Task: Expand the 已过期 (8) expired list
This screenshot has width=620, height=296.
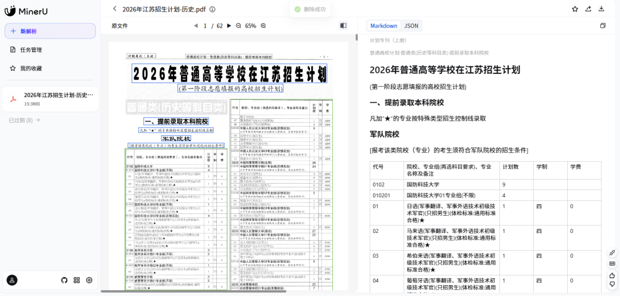Action: (25, 120)
